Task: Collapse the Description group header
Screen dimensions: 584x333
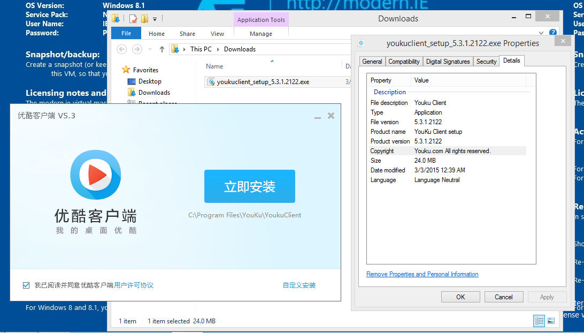Action: (389, 92)
